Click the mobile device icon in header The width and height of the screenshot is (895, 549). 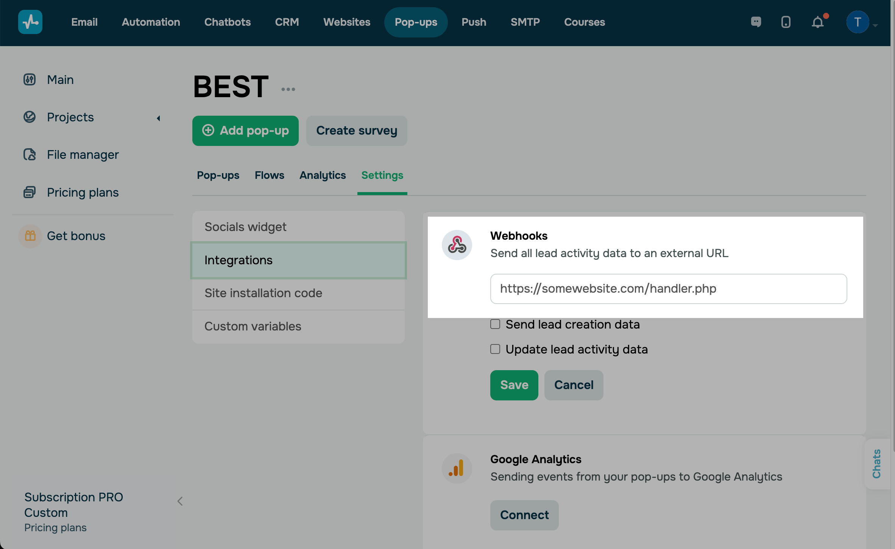coord(786,22)
